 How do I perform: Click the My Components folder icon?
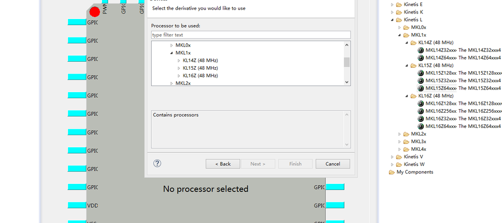tap(392, 172)
